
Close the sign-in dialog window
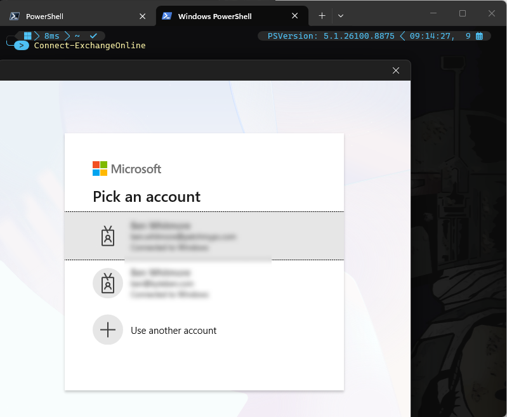(x=396, y=70)
